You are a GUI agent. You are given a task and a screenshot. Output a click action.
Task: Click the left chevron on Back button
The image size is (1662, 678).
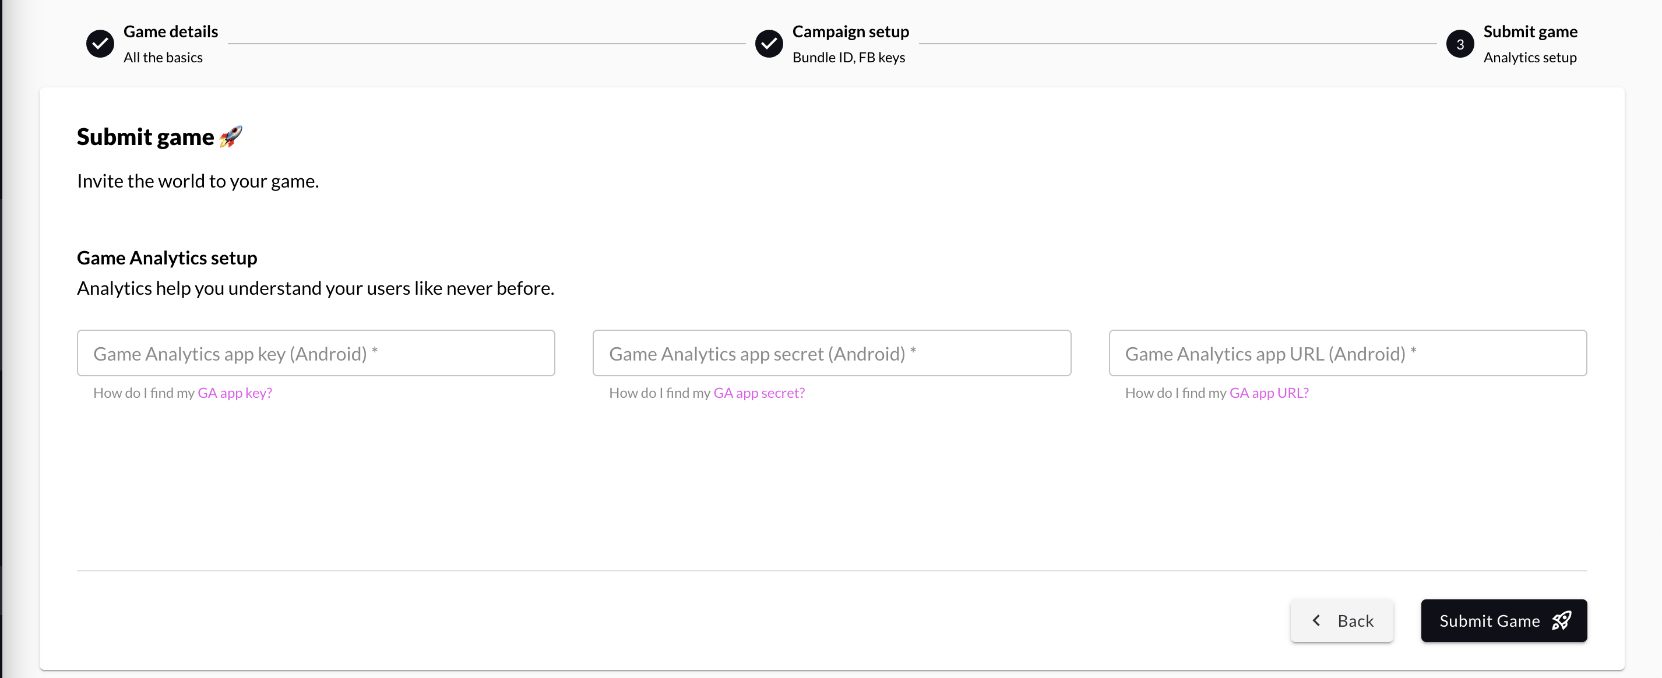[1316, 620]
